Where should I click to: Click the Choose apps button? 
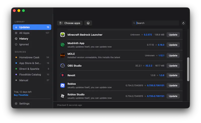[x=70, y=23]
